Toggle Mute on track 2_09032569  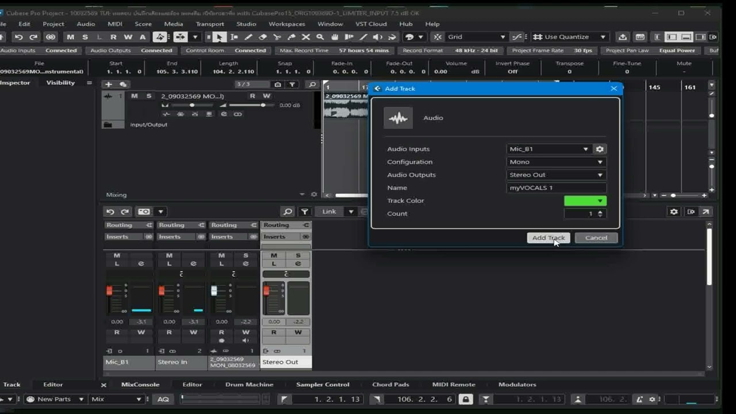135,96
